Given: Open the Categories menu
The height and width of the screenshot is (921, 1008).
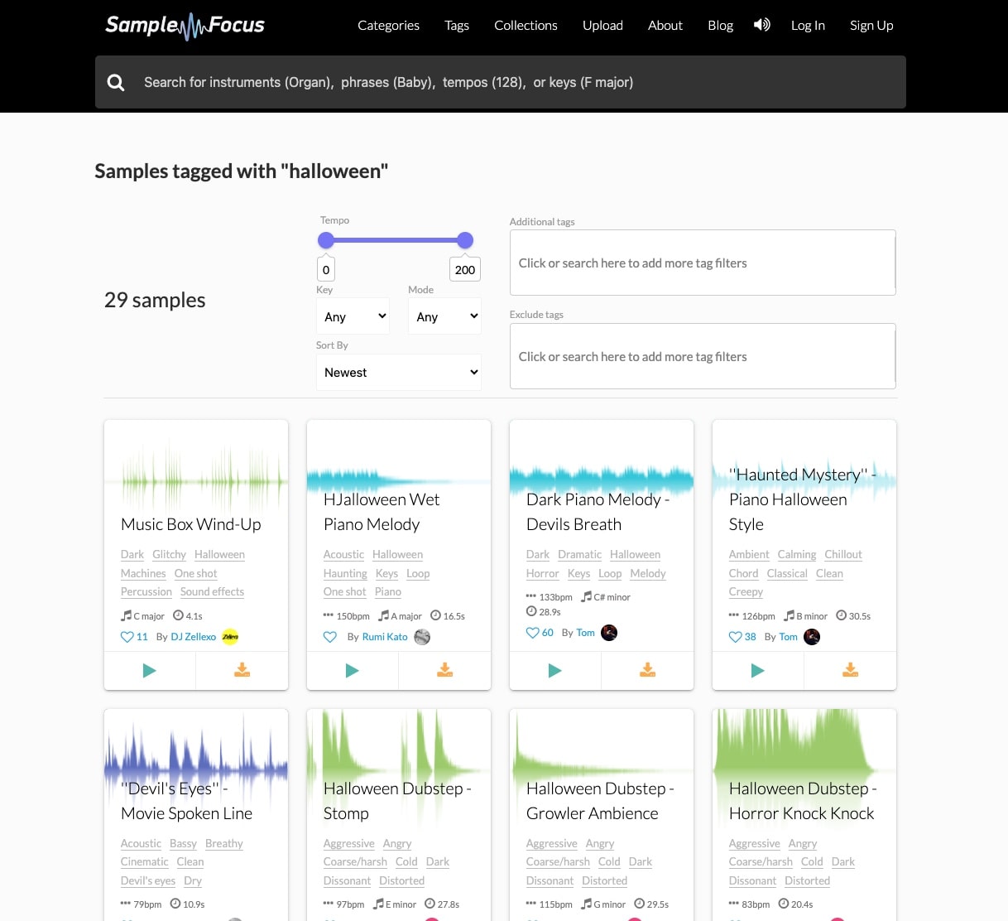Looking at the screenshot, I should click(388, 26).
